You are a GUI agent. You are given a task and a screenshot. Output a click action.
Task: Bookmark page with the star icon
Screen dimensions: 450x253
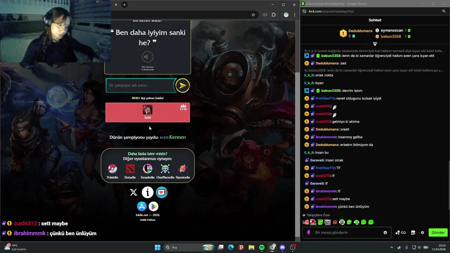pyautogui.click(x=253, y=15)
